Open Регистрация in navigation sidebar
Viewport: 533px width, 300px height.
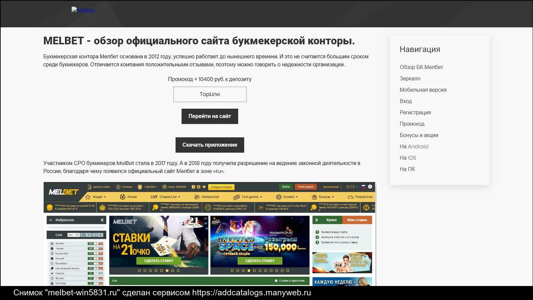click(x=415, y=112)
